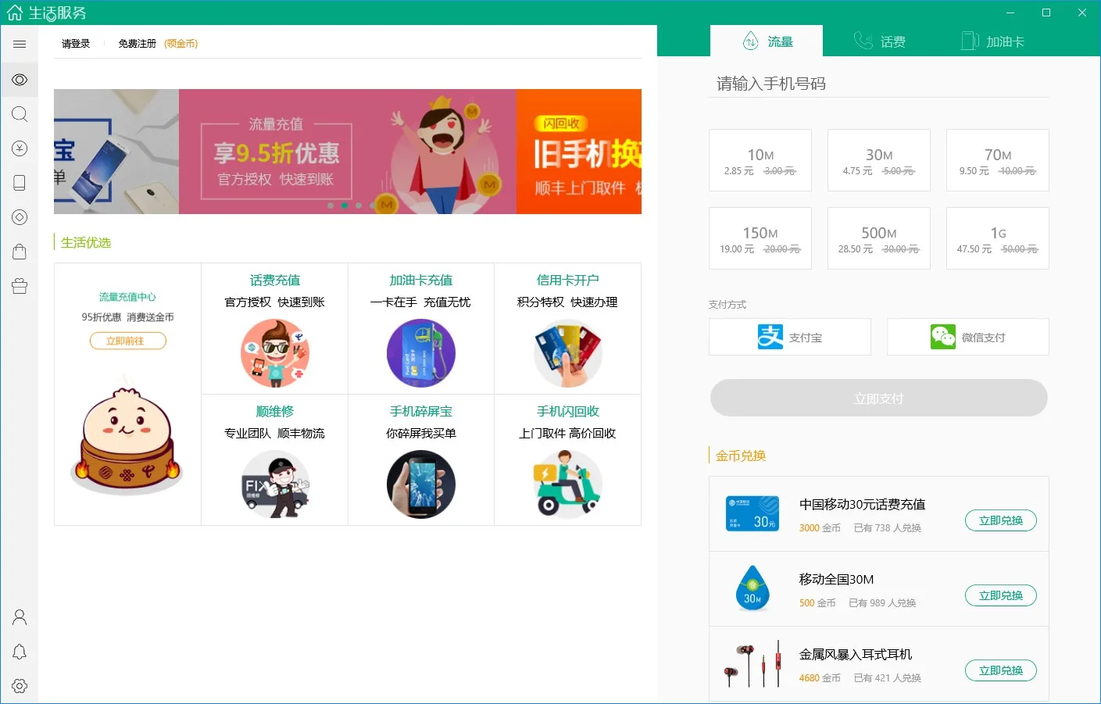Viewport: 1101px width, 704px height.
Task: Click the 流量充值中心 heading
Action: (x=127, y=297)
